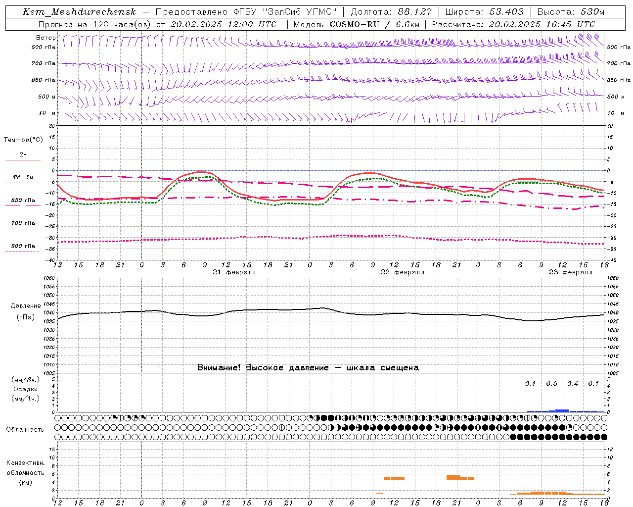Click the precipitation amount "0.4"
Viewport: 633px width, 507px height.
coord(573,383)
